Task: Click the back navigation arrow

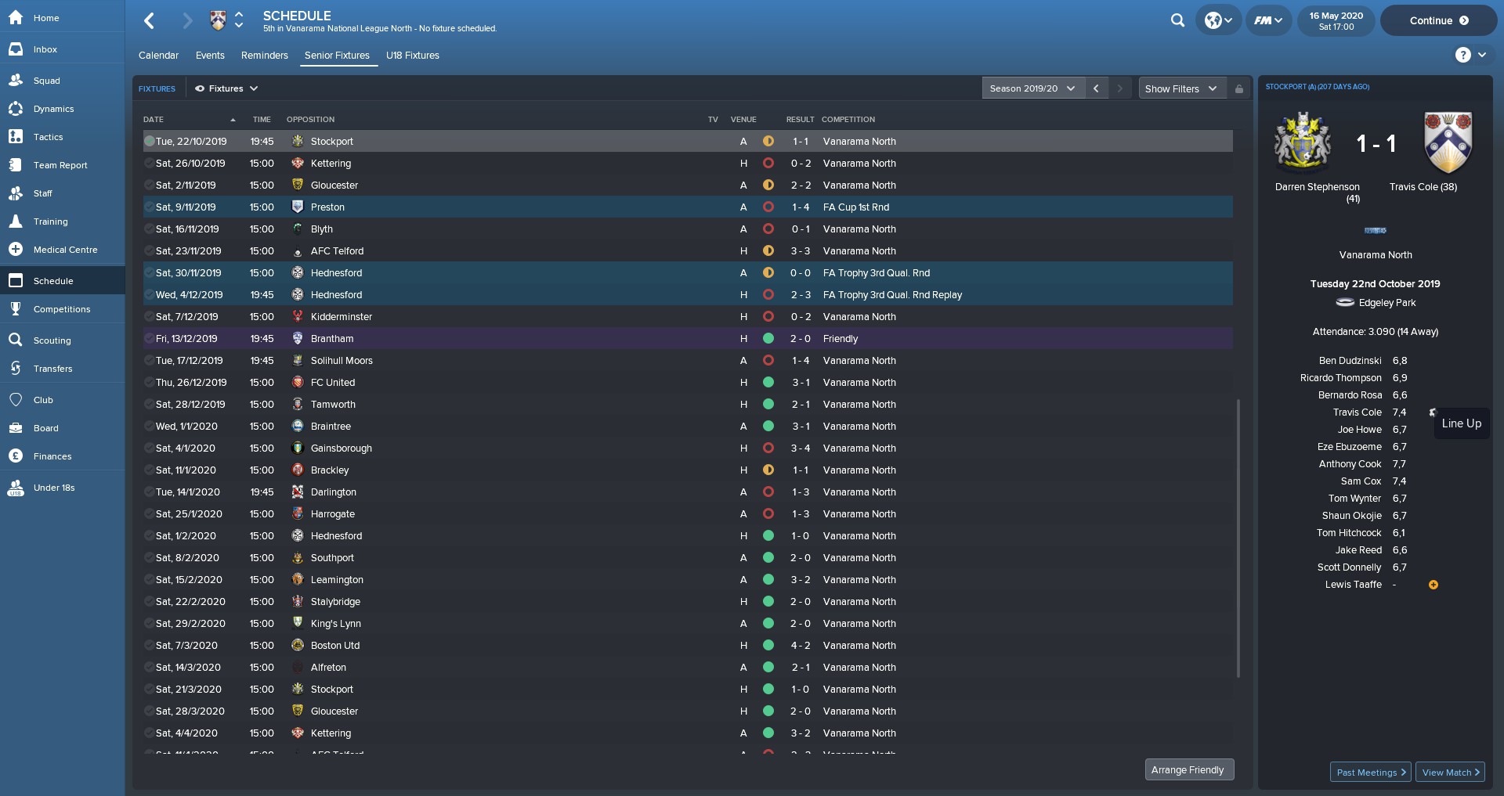Action: [150, 21]
